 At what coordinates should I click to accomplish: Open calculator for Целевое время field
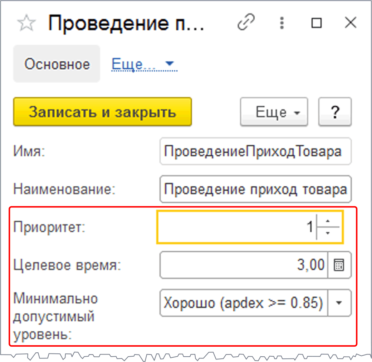tap(339, 265)
